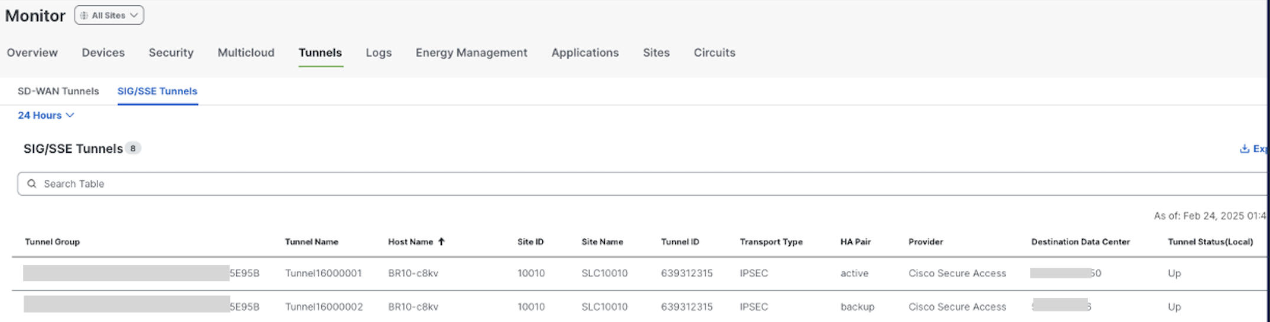The image size is (1270, 322).
Task: Select the SIG/SSE Tunnels tab
Action: 157,91
